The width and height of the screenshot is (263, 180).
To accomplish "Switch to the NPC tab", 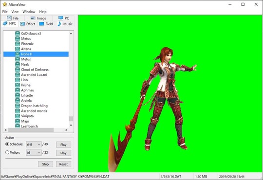I will [9, 23].
